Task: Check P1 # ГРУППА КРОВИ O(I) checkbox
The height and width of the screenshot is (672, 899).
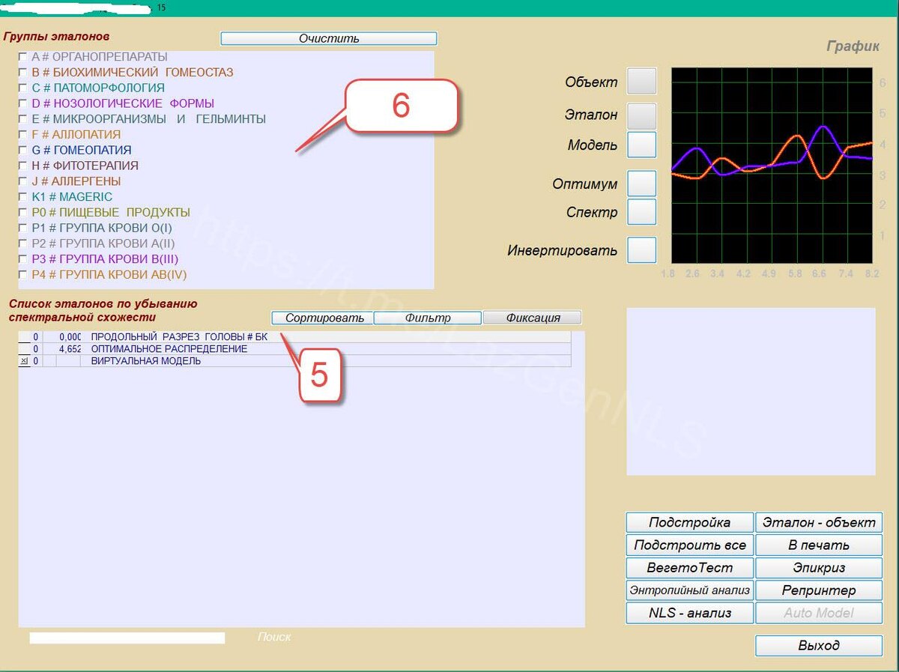Action: (24, 228)
